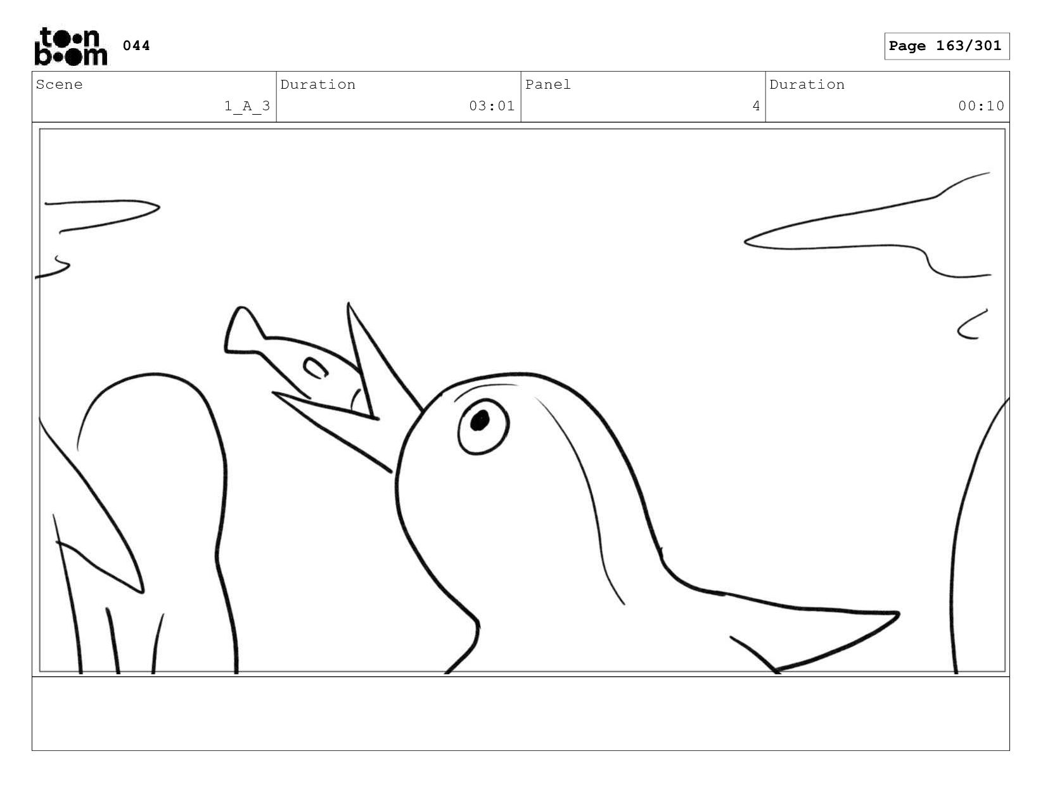Image resolution: width=1043 pixels, height=808 pixels.
Task: Click the scene value 1_A_3
Action: point(247,106)
